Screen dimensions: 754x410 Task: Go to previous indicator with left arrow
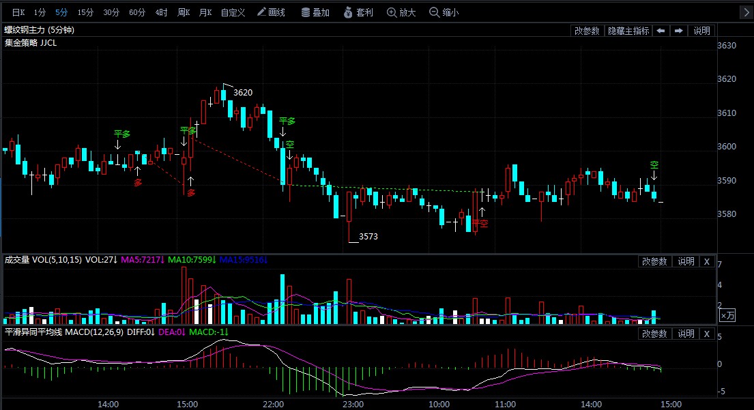pos(661,31)
